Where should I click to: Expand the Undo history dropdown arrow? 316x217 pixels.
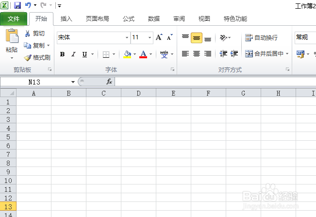click(x=35, y=5)
